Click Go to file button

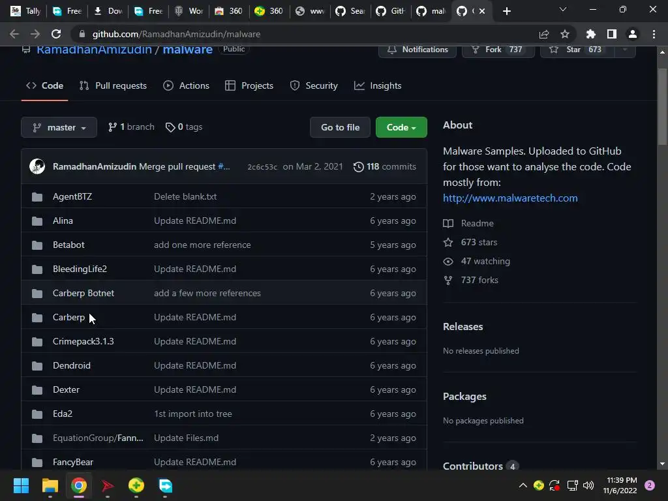tap(340, 127)
